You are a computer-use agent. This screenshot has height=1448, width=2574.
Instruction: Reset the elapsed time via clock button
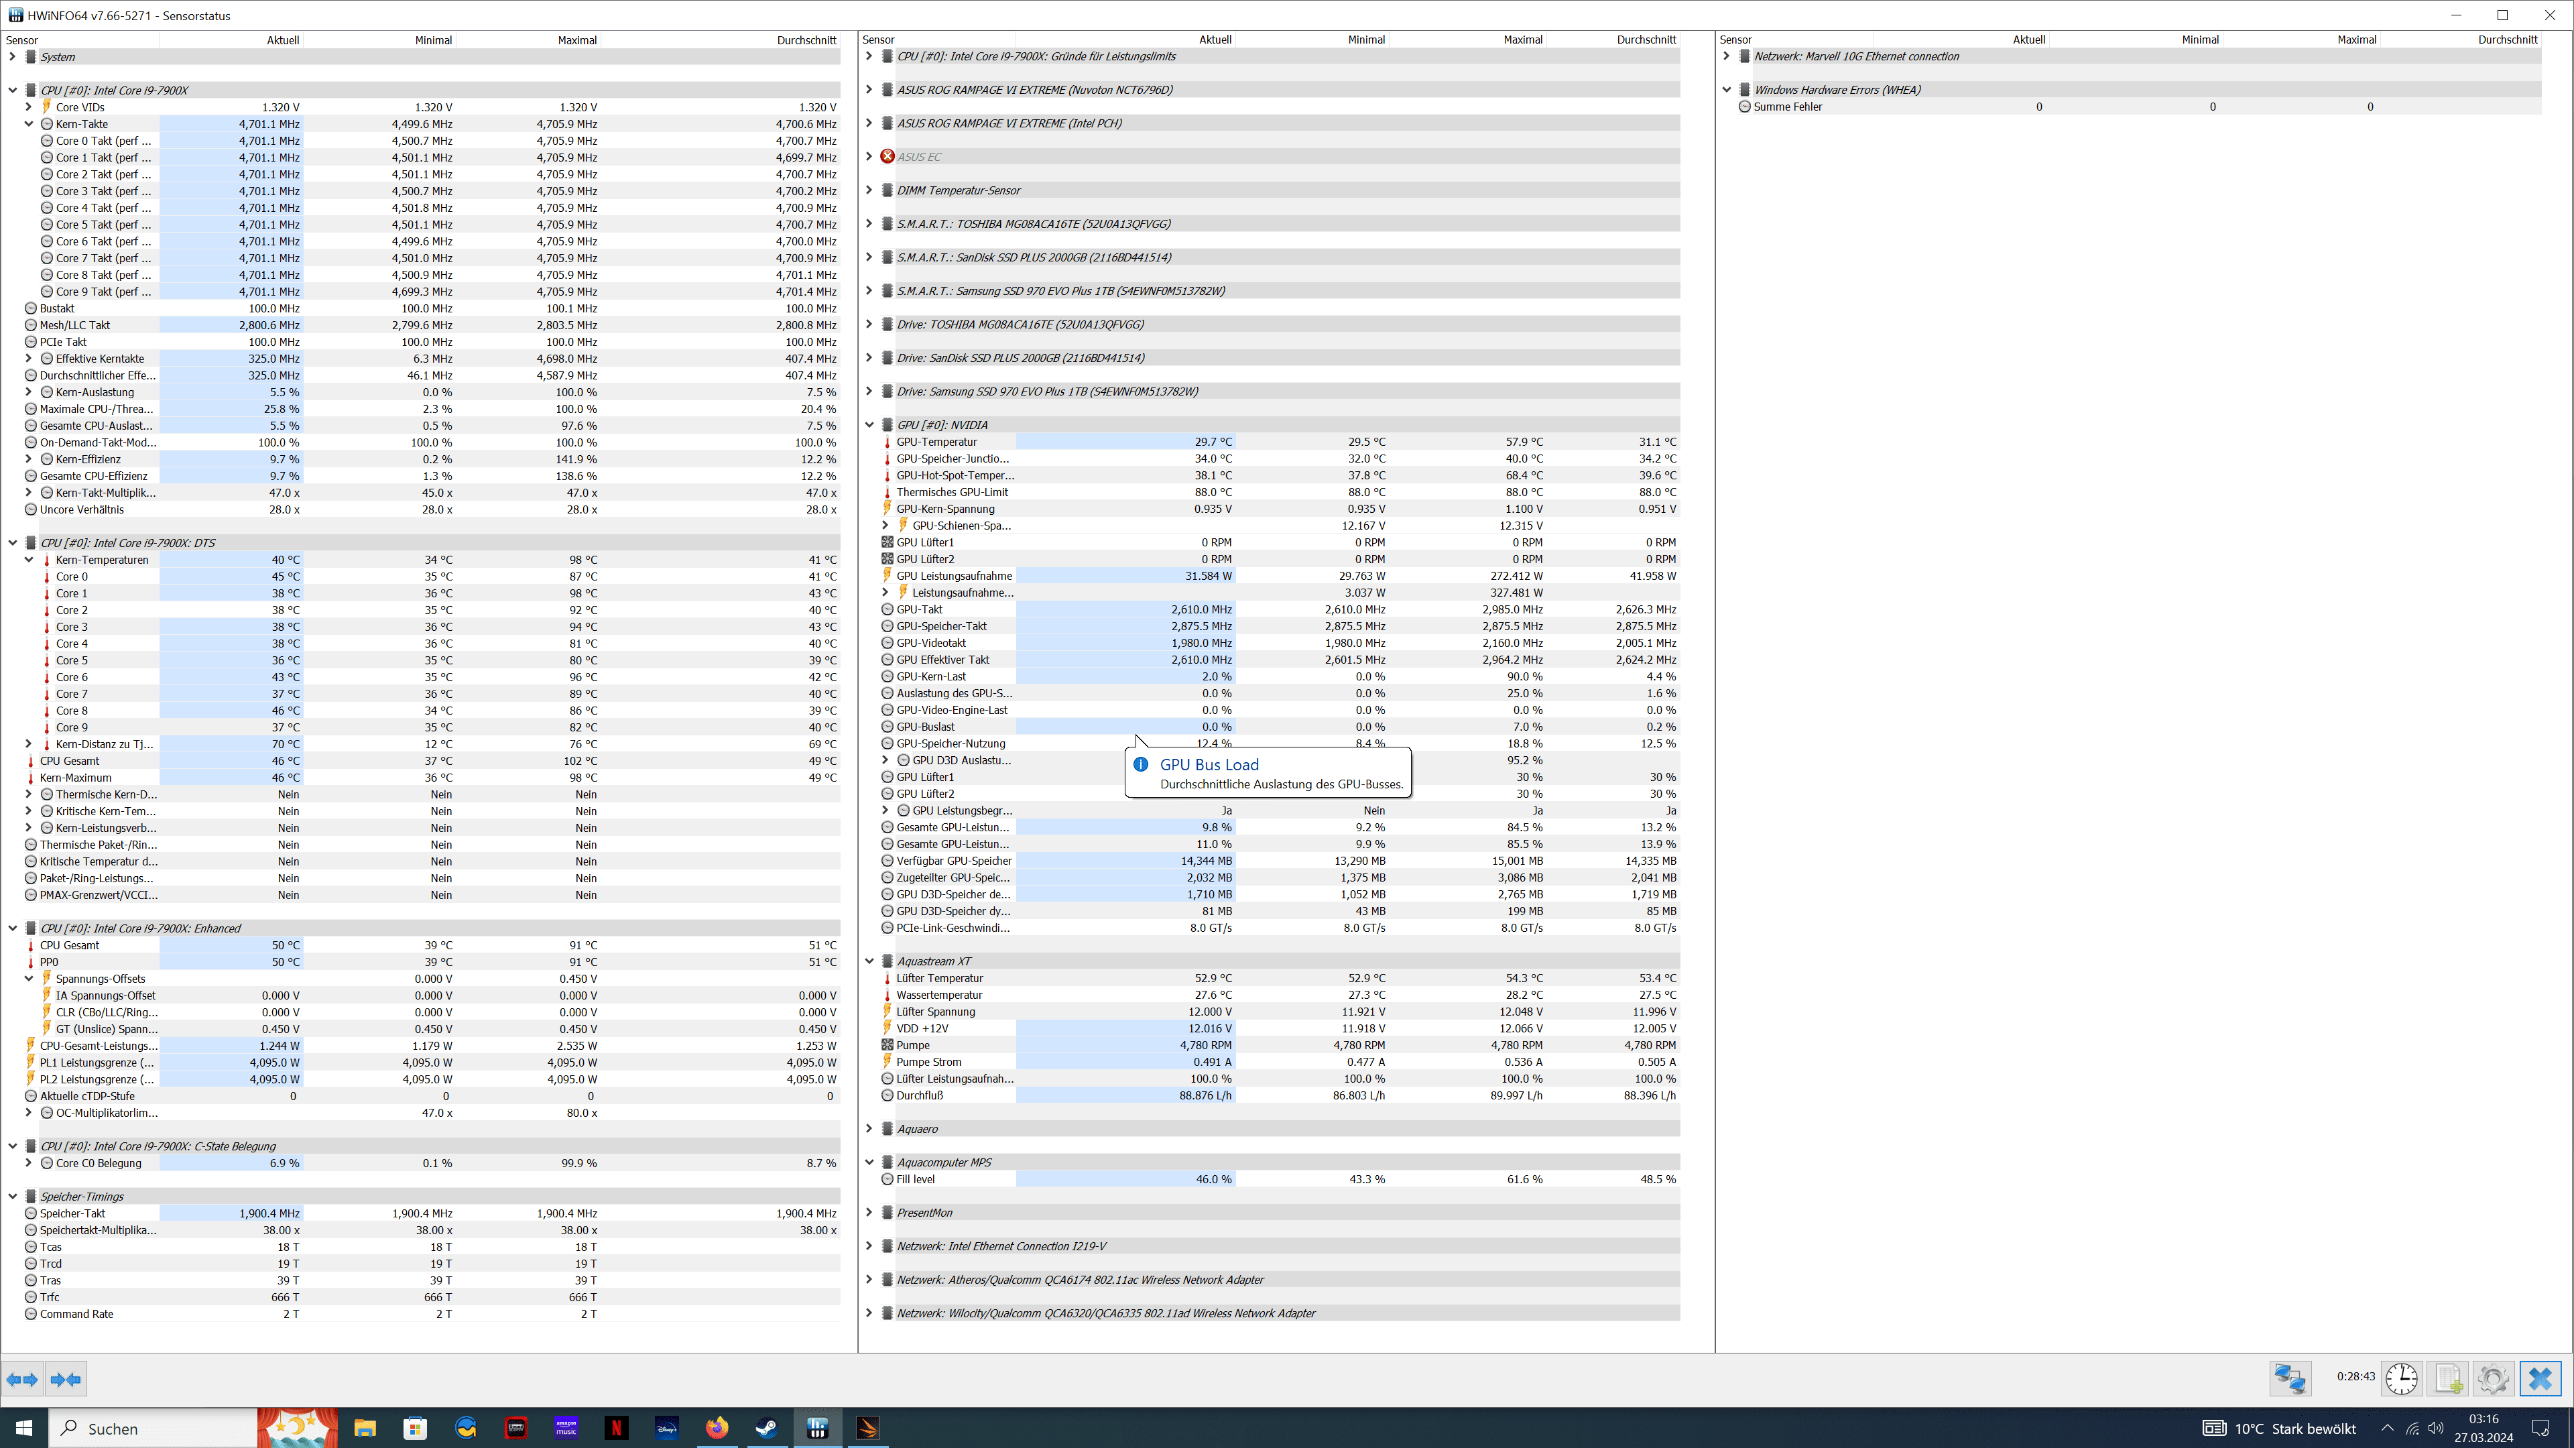(x=2402, y=1379)
